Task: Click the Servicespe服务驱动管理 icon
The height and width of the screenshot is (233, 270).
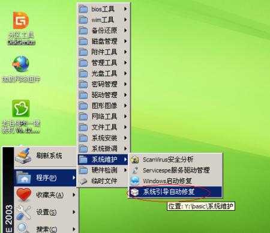Action: (x=135, y=171)
